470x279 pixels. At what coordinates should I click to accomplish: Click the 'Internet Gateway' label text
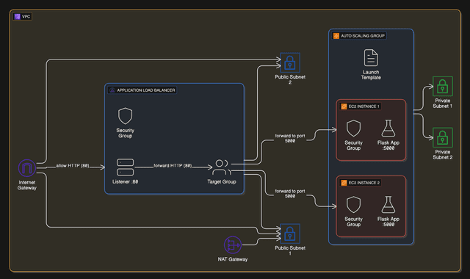(27, 185)
